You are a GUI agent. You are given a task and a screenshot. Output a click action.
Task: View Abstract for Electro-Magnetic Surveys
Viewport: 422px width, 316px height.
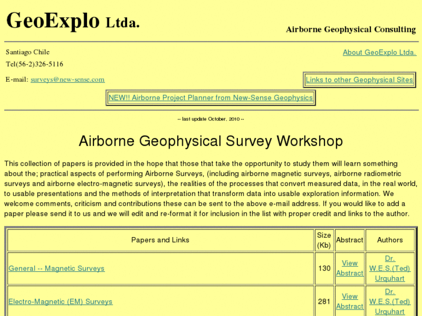coord(349,301)
